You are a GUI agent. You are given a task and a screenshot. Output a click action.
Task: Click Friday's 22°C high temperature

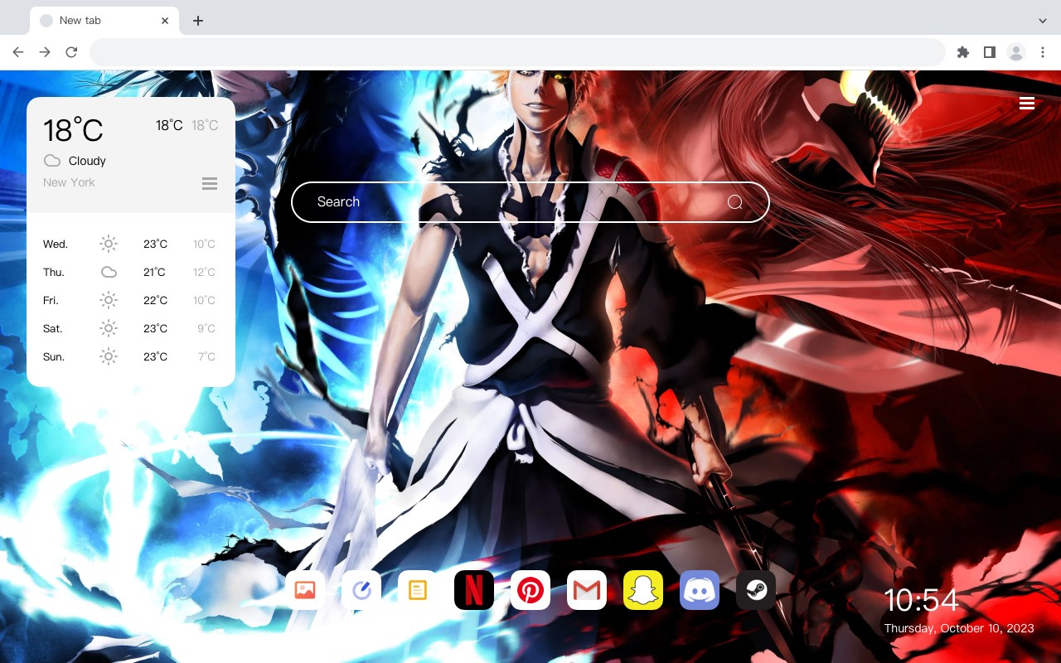point(155,300)
